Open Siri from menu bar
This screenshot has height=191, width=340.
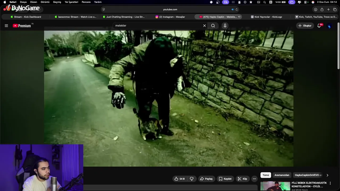click(x=313, y=2)
